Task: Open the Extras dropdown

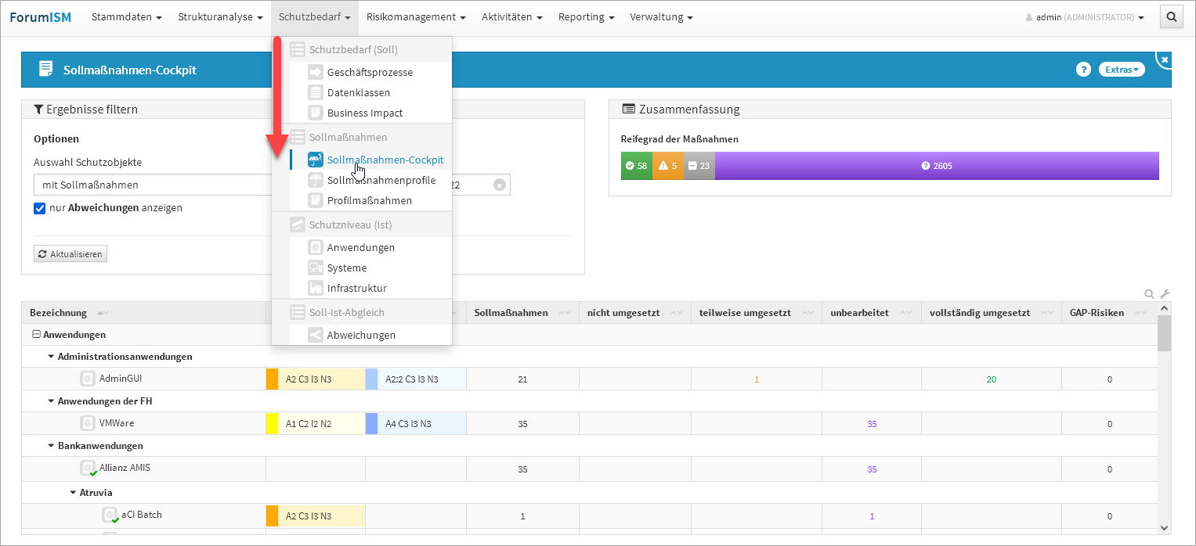Action: pyautogui.click(x=1122, y=70)
